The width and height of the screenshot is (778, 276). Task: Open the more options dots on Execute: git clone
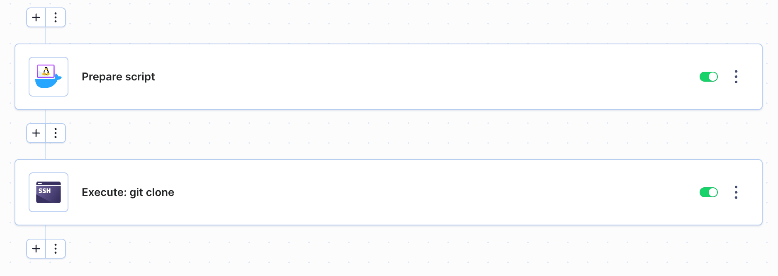(736, 192)
